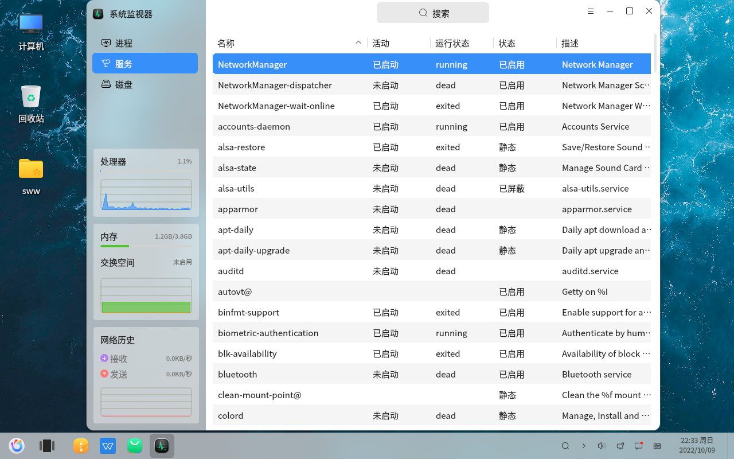Click the search field labeled 搜索
This screenshot has height=459, width=734.
coord(433,13)
